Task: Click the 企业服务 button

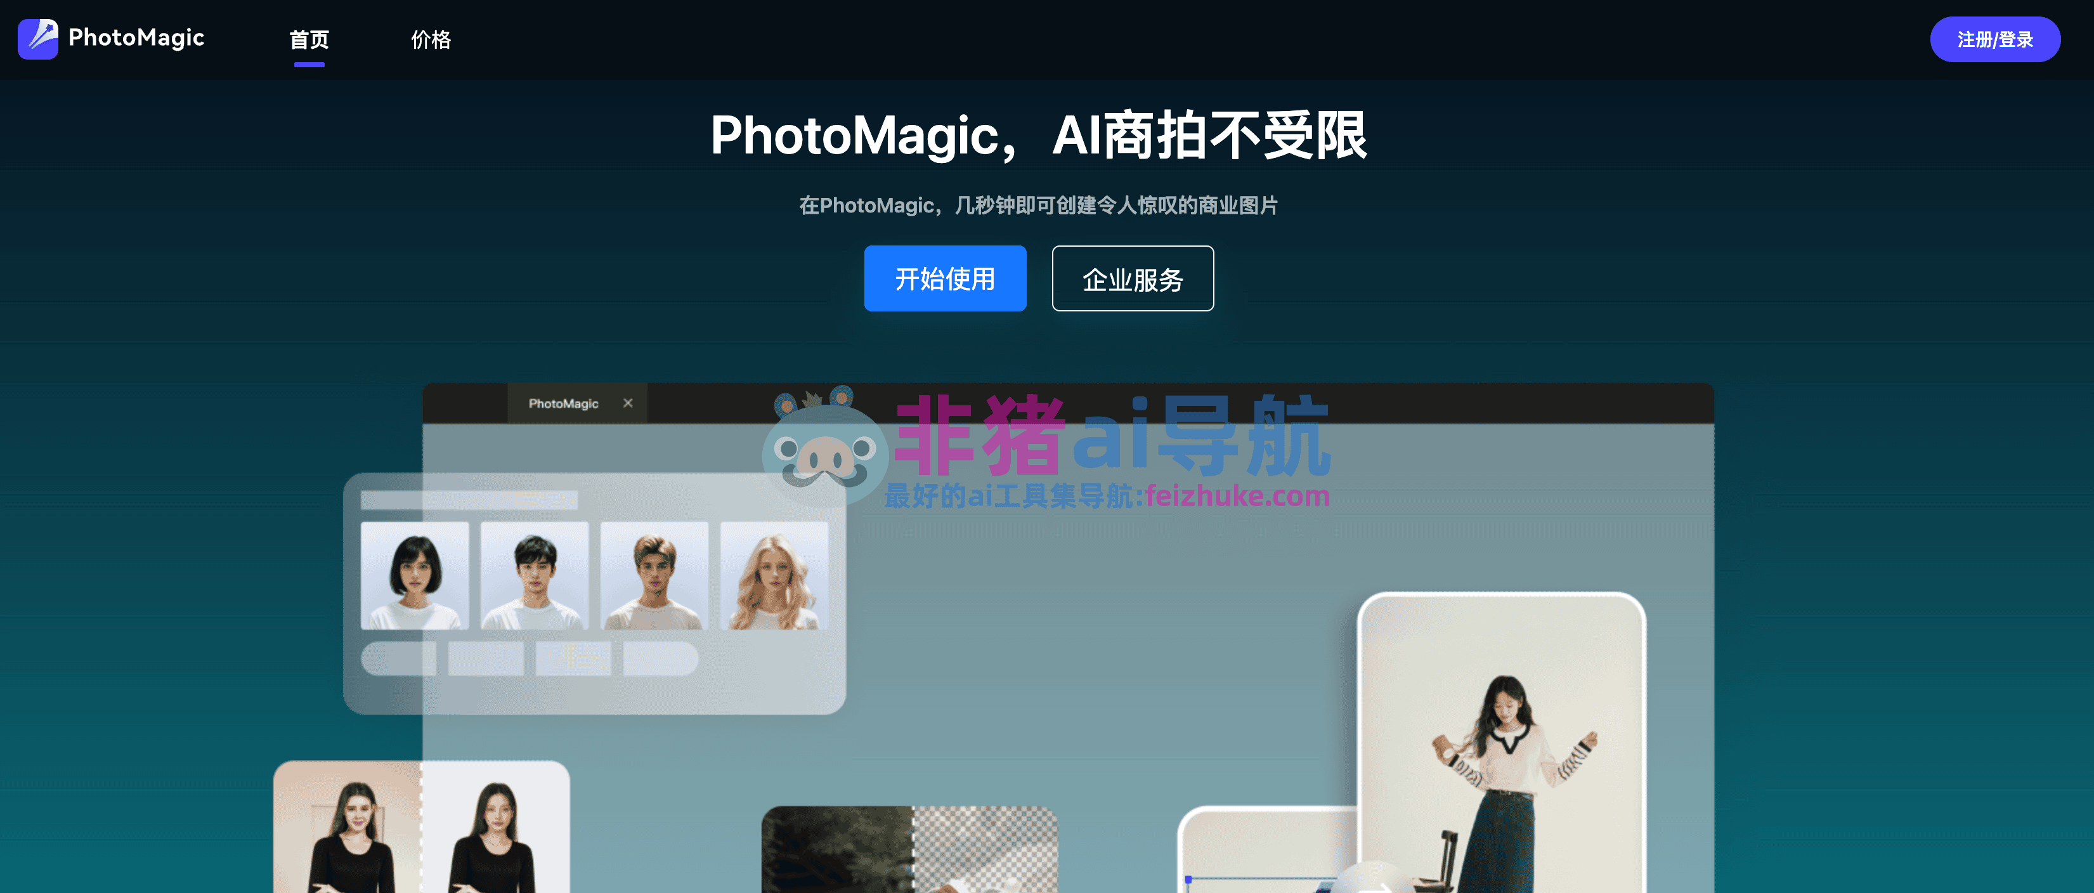Action: click(x=1133, y=278)
